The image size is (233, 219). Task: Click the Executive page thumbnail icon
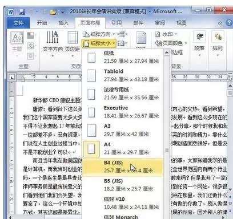(x=91, y=112)
